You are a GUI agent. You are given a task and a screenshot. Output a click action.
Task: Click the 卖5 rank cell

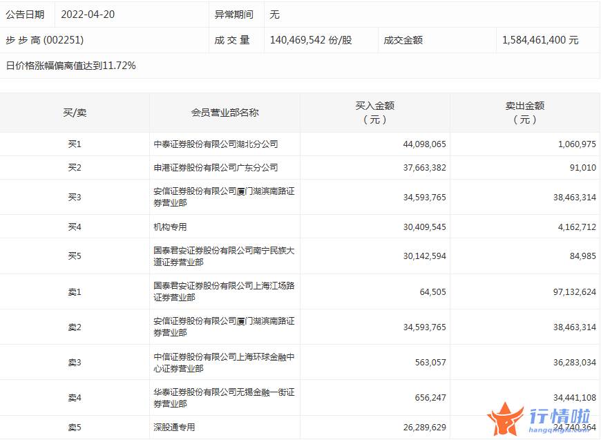coord(75,428)
